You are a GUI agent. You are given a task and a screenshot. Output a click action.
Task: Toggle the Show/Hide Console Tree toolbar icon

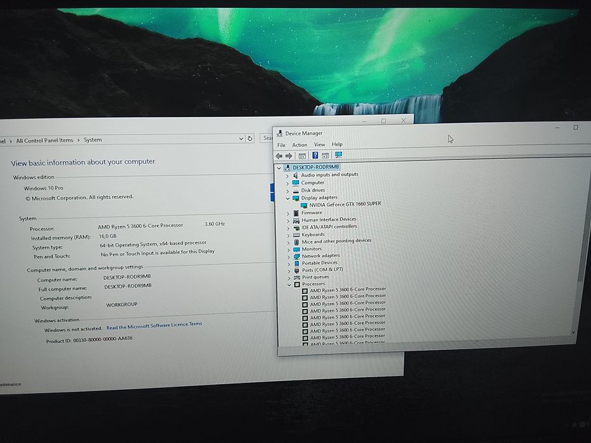[302, 156]
